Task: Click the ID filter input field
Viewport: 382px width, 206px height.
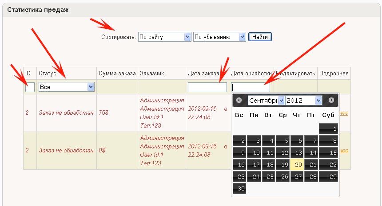Action: pyautogui.click(x=30, y=87)
